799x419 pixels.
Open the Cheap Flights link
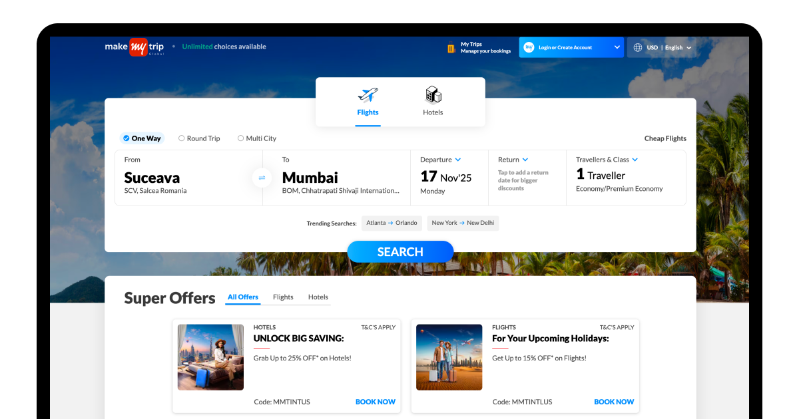(x=665, y=138)
